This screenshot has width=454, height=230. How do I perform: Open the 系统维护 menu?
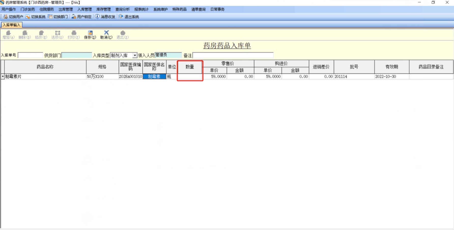[x=161, y=9]
